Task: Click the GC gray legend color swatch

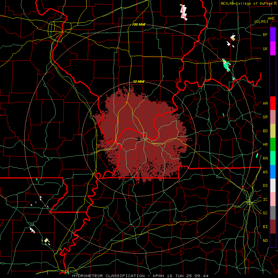Action: coord(273,213)
